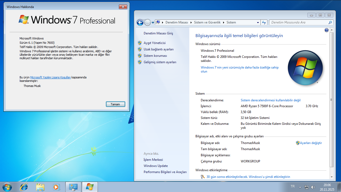Click volume speaker tray icon
This screenshot has height=192, width=341.
pyautogui.click(x=313, y=187)
